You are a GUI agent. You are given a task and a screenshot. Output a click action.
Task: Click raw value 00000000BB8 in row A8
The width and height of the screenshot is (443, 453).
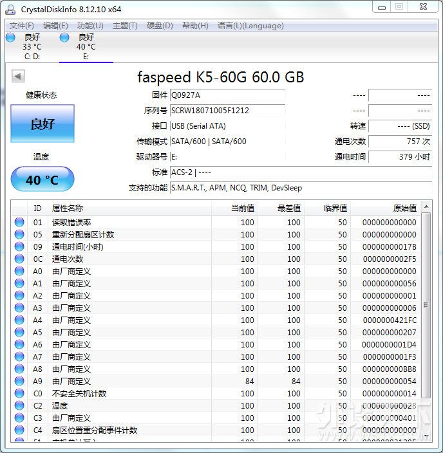389,369
